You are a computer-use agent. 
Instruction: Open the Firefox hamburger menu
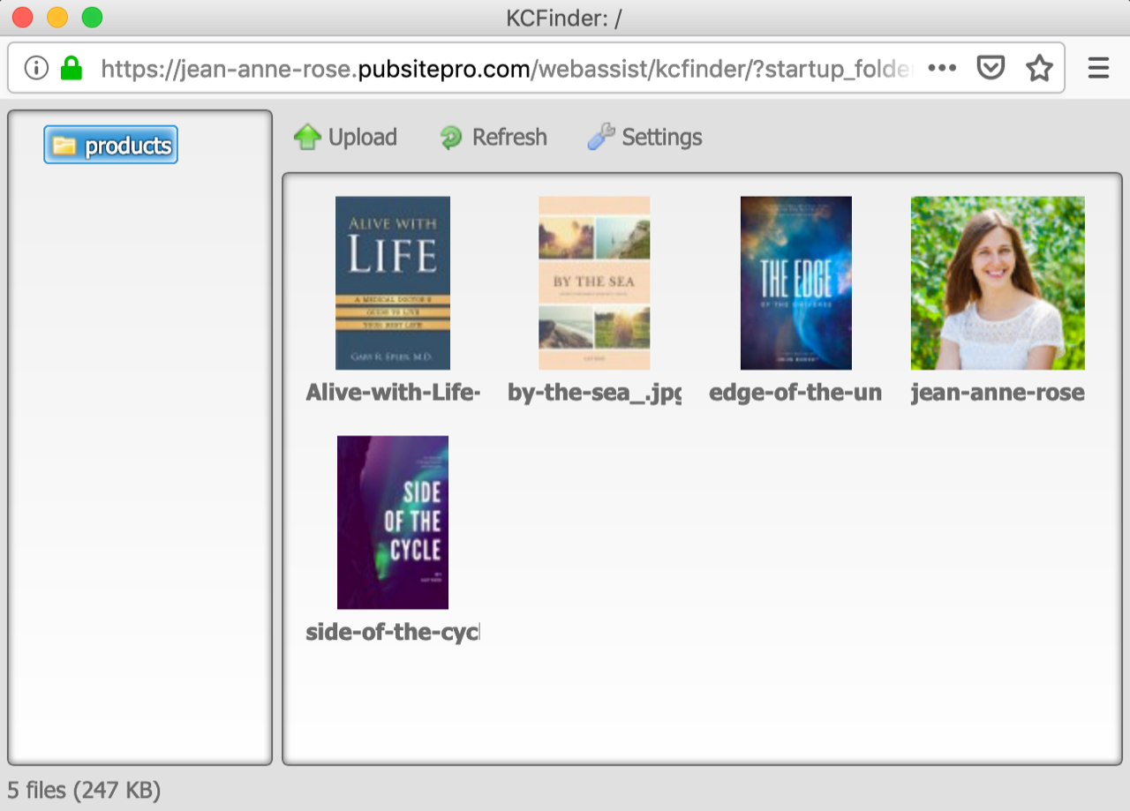(x=1098, y=68)
